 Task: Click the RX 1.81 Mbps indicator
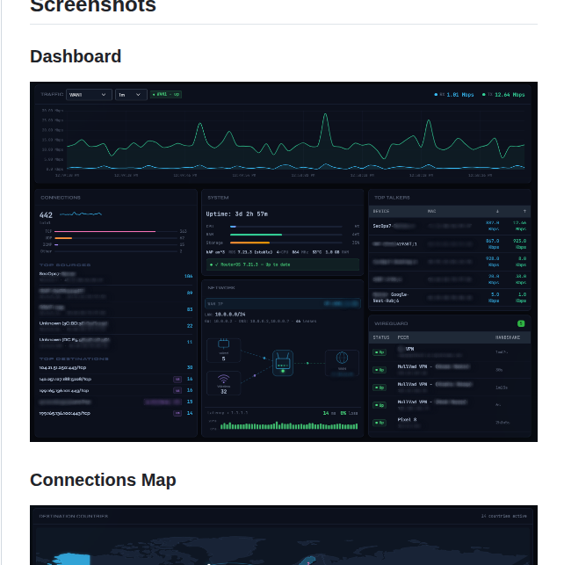coord(454,95)
